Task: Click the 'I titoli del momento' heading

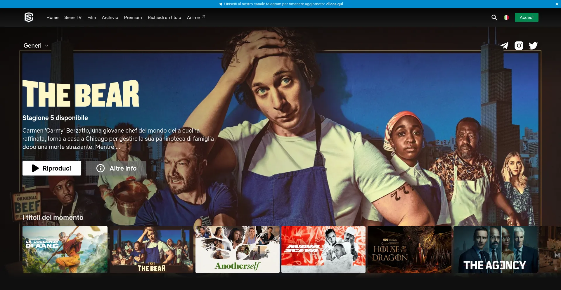Action: [53, 218]
